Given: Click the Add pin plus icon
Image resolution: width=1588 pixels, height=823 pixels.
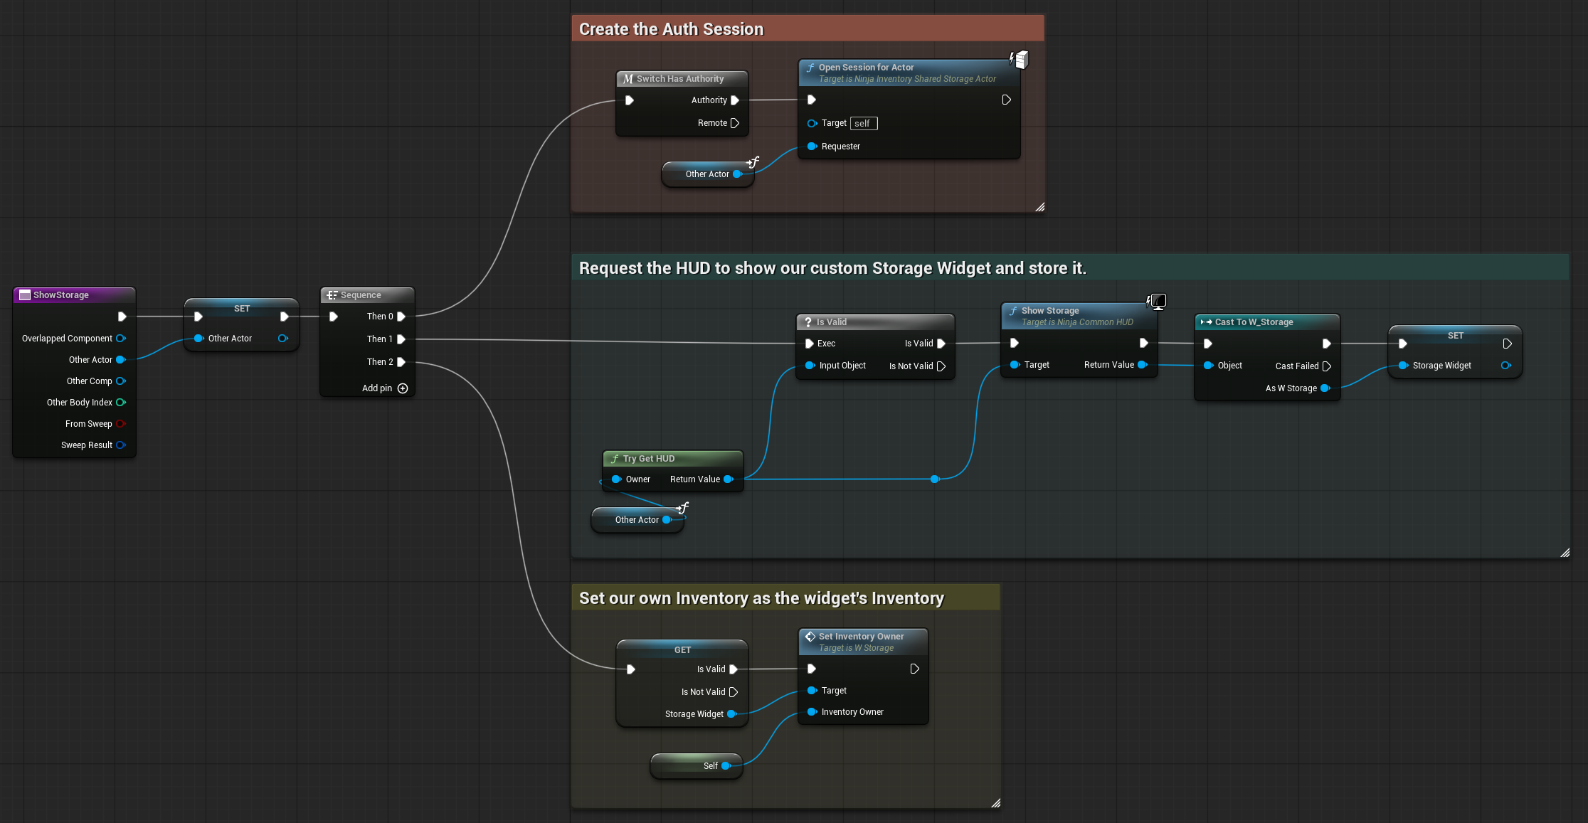Looking at the screenshot, I should pyautogui.click(x=403, y=388).
